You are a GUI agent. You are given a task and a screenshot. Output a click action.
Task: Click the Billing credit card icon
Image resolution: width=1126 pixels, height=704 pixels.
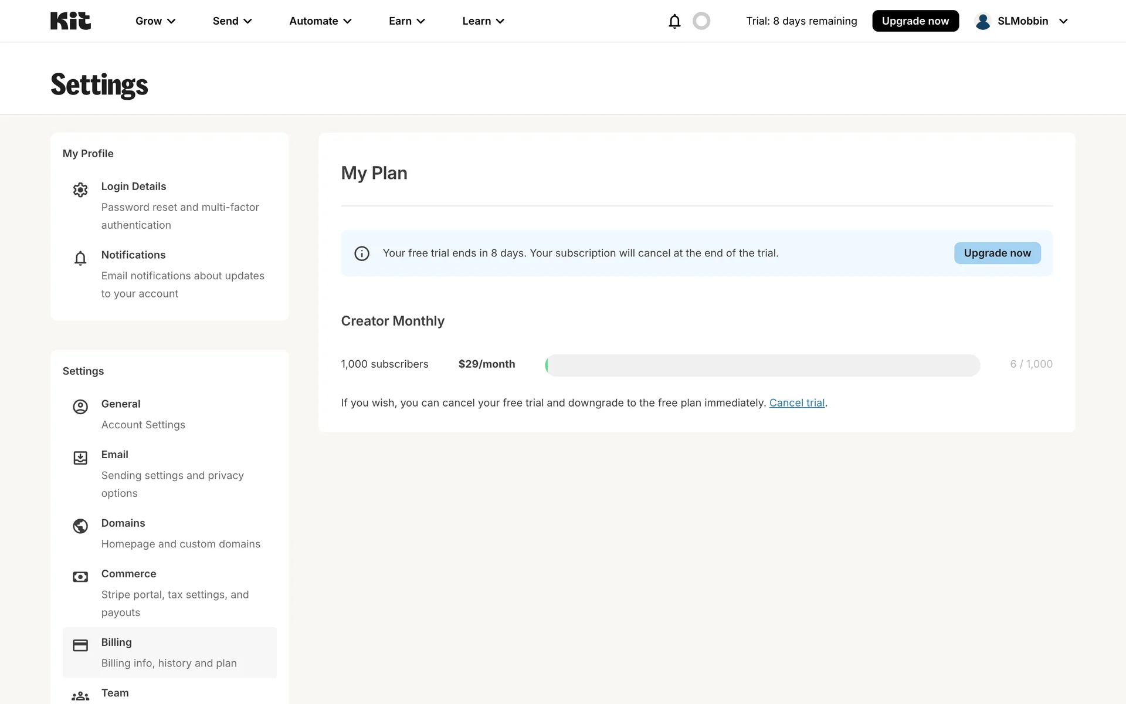tap(80, 645)
